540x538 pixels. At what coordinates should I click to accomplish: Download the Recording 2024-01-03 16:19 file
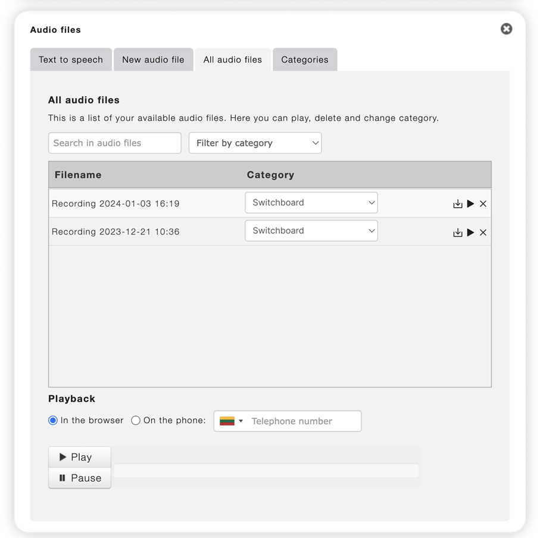[457, 204]
